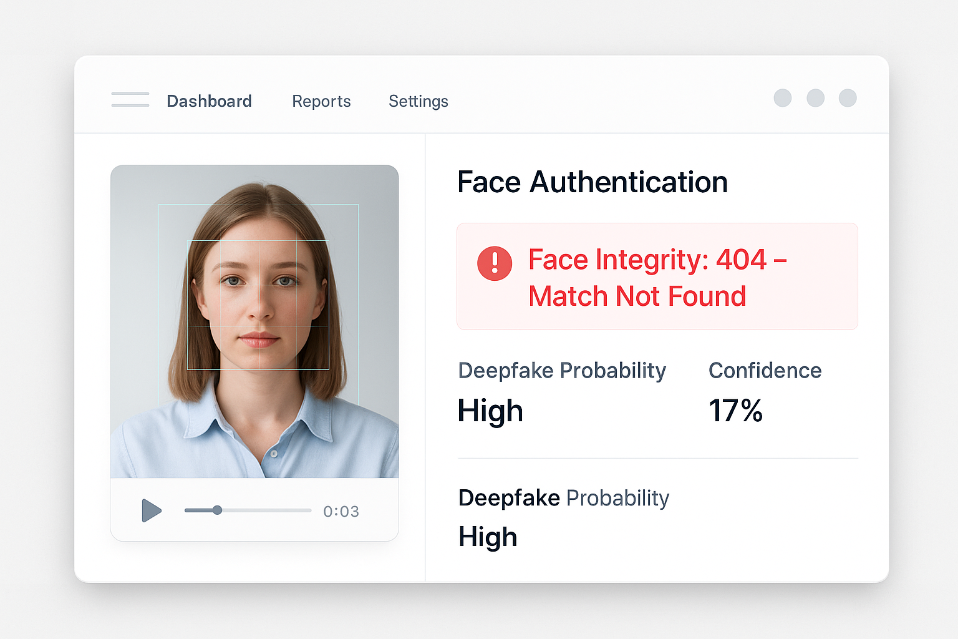Click the 0:03 video timestamp
The height and width of the screenshot is (639, 958).
coord(341,512)
